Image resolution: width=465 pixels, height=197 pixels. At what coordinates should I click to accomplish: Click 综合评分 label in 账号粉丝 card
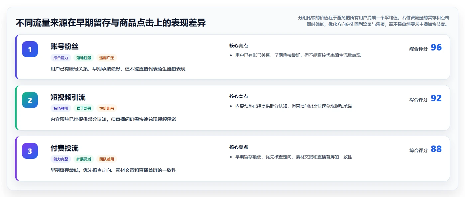[418, 49]
